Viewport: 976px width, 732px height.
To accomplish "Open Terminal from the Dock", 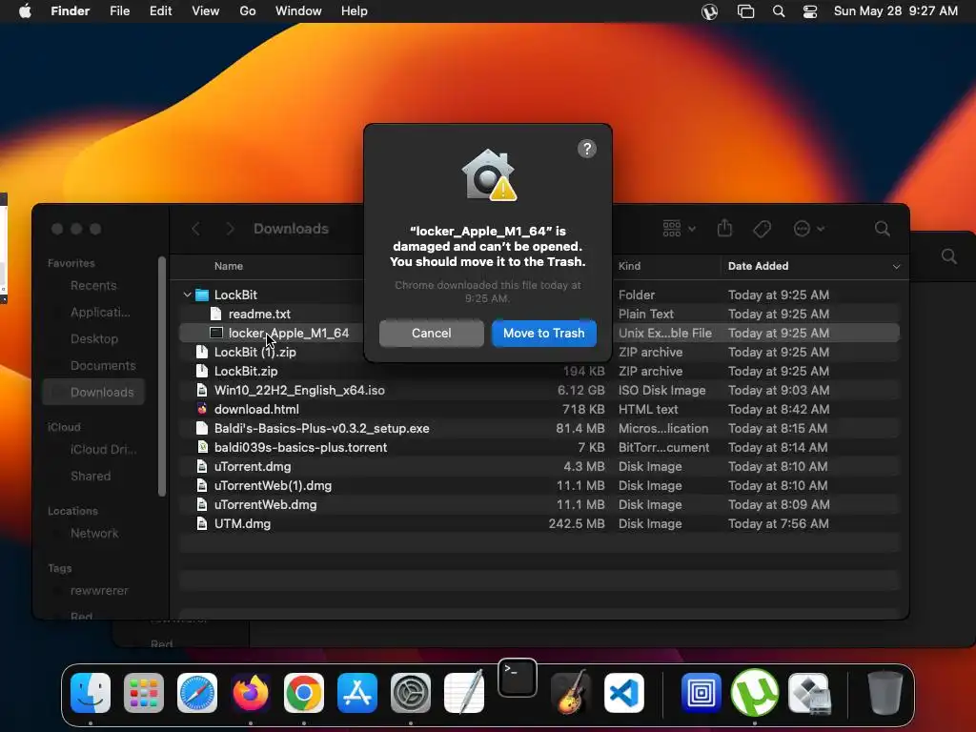I will coord(518,678).
